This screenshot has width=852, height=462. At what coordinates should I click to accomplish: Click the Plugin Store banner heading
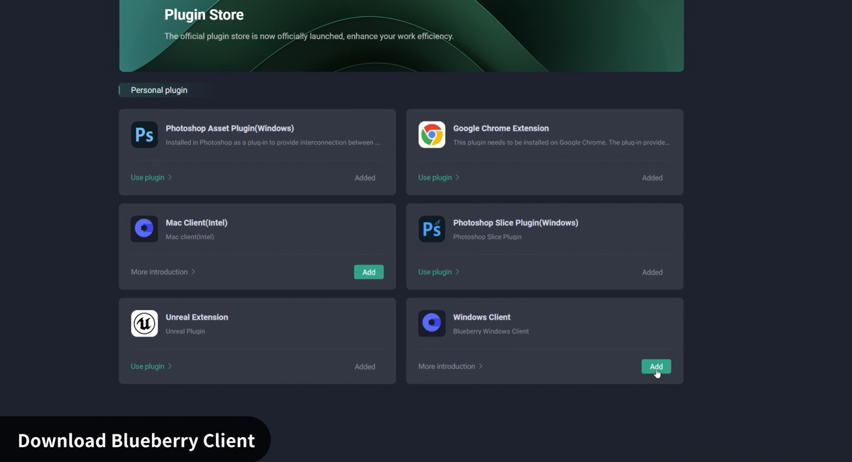pyautogui.click(x=204, y=15)
